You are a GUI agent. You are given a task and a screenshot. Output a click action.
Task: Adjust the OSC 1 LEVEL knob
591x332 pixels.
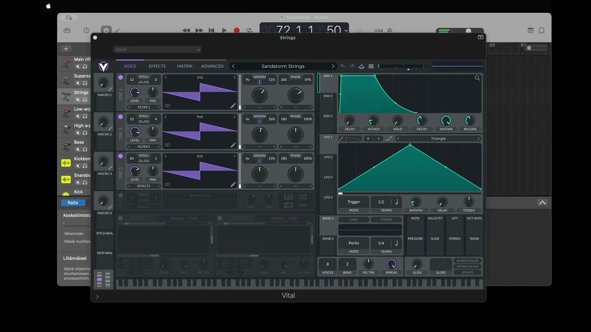135,92
